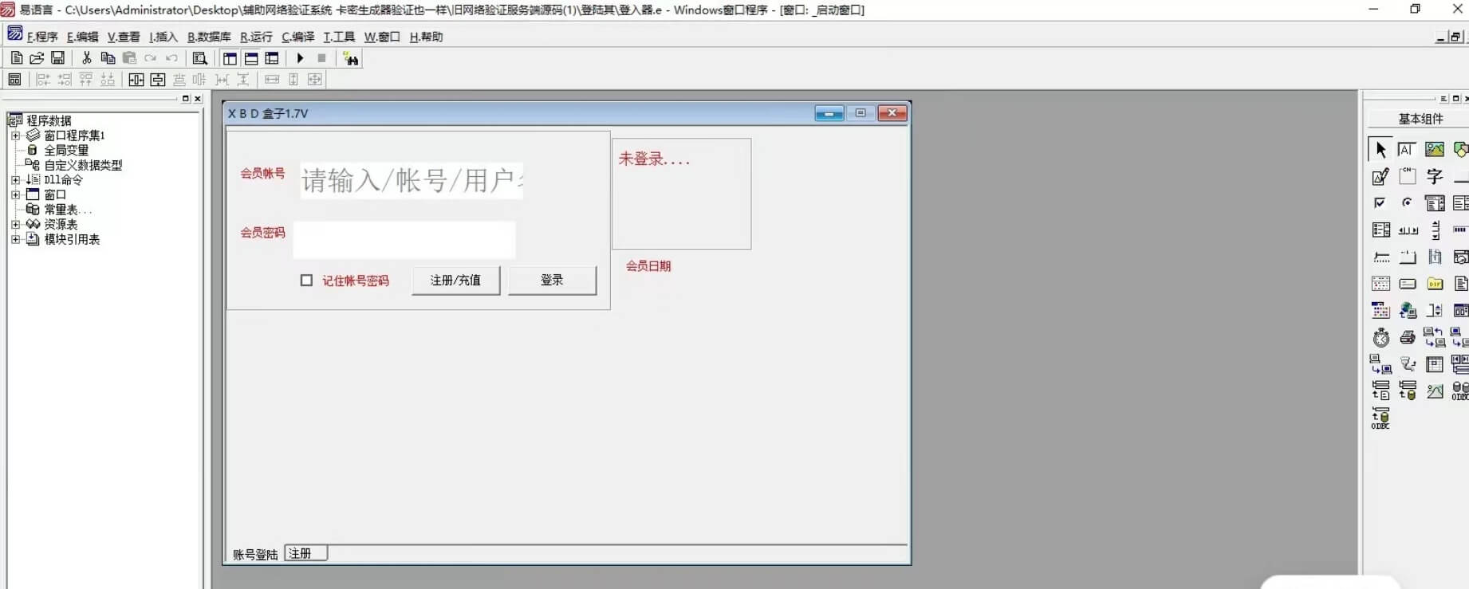Copy selection via toolbar copy icon
This screenshot has width=1469, height=589.
point(108,58)
